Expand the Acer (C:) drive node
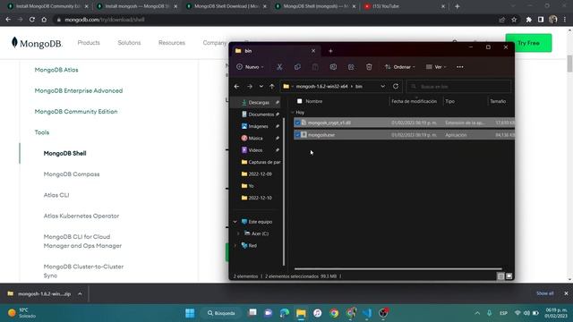 point(238,233)
